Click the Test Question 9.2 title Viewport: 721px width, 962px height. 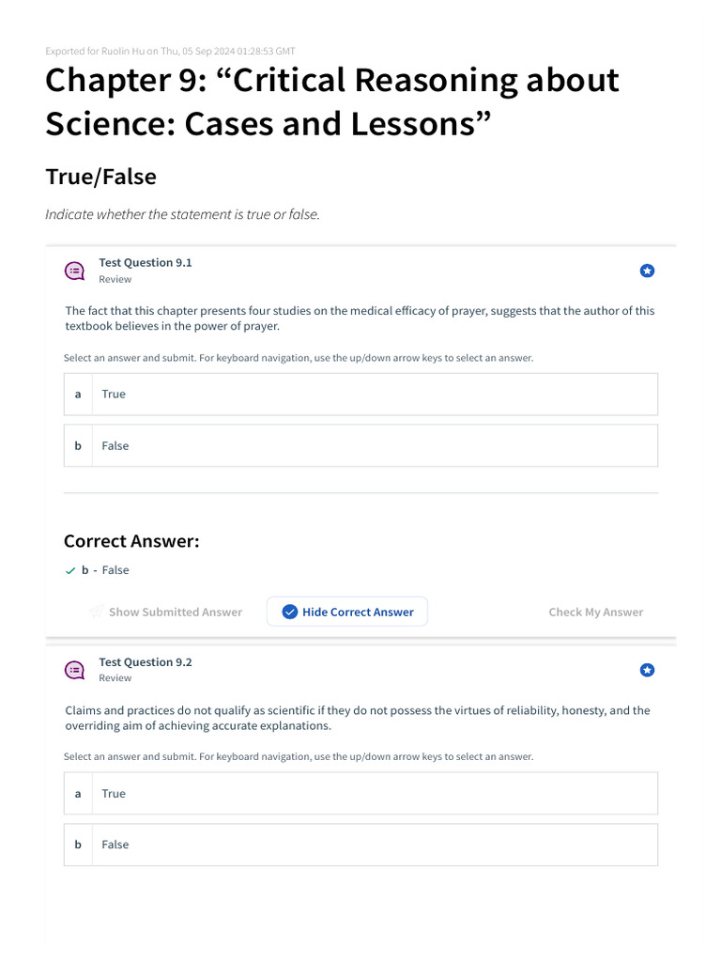point(146,662)
